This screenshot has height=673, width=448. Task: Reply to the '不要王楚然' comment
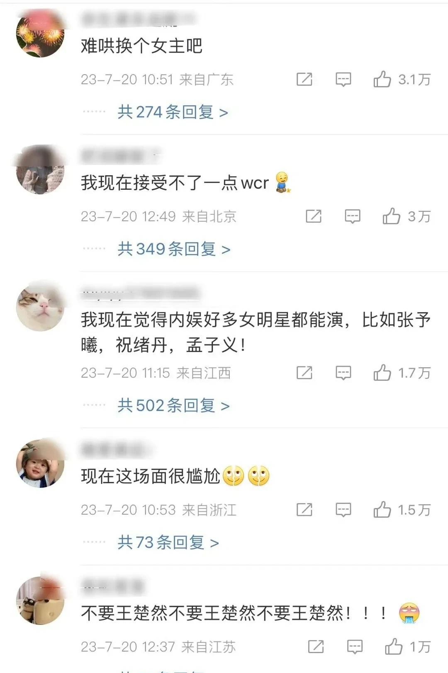pyautogui.click(x=355, y=646)
